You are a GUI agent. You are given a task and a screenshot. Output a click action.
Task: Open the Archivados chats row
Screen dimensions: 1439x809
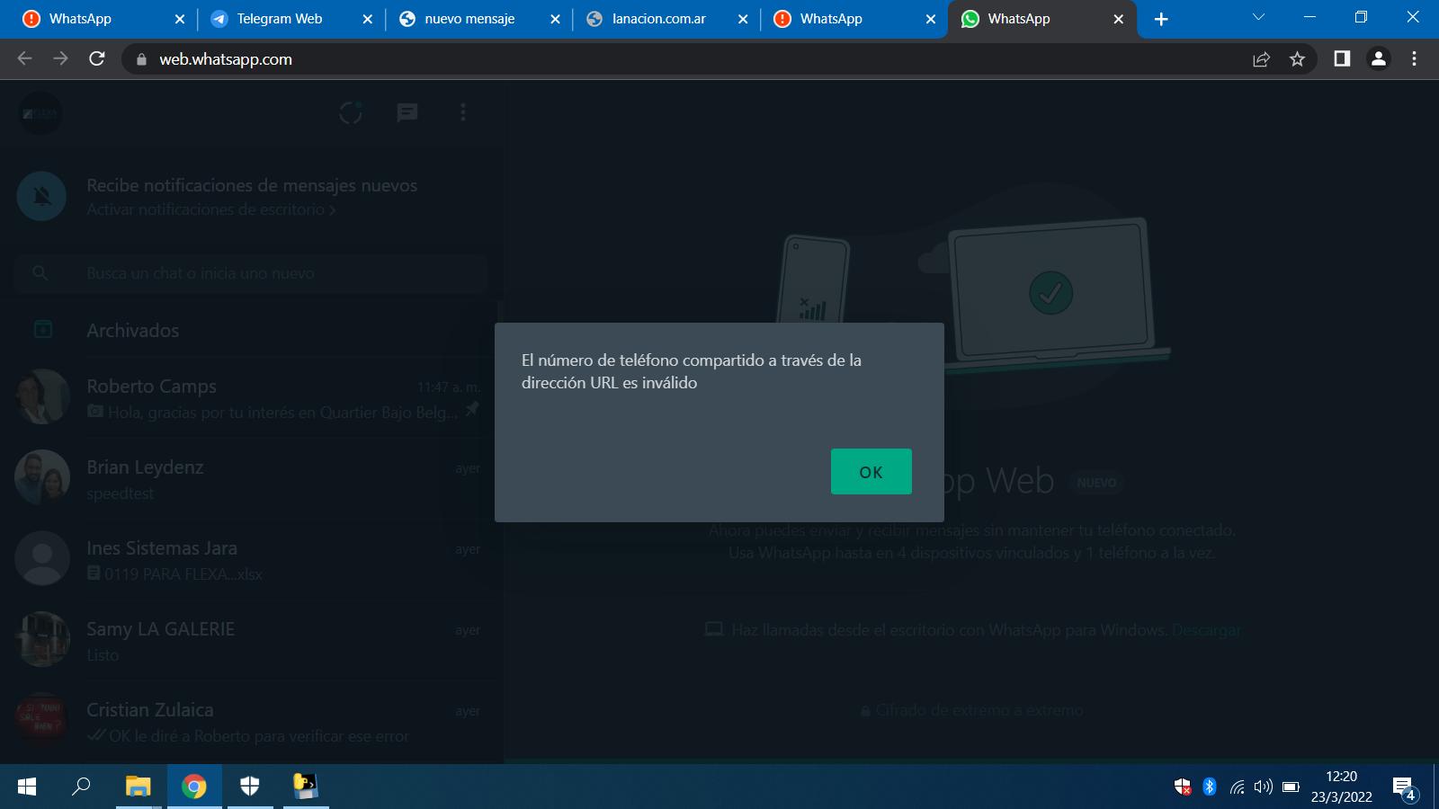[x=250, y=330]
